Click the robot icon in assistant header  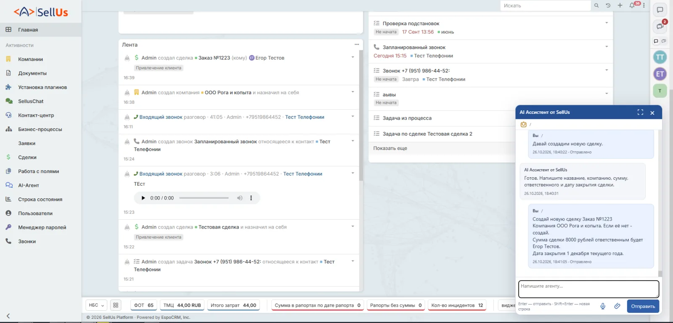click(524, 124)
